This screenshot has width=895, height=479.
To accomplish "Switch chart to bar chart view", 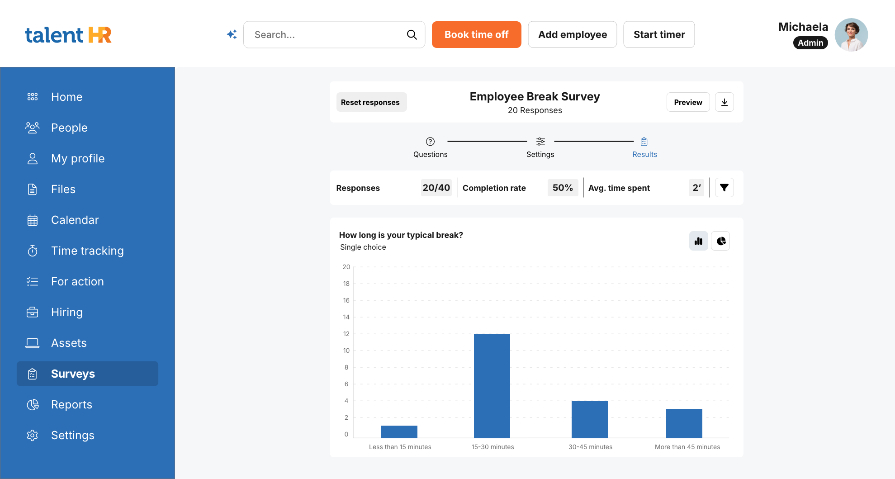I will (698, 241).
